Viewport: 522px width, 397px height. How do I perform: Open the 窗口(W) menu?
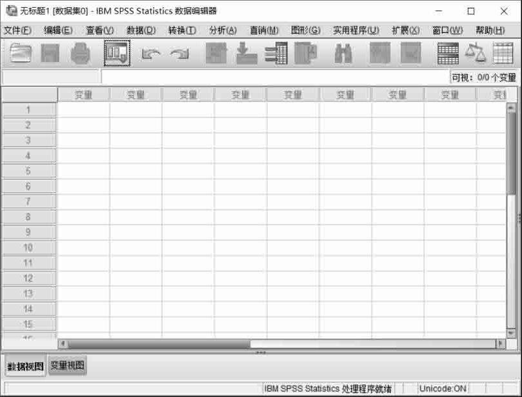point(447,30)
